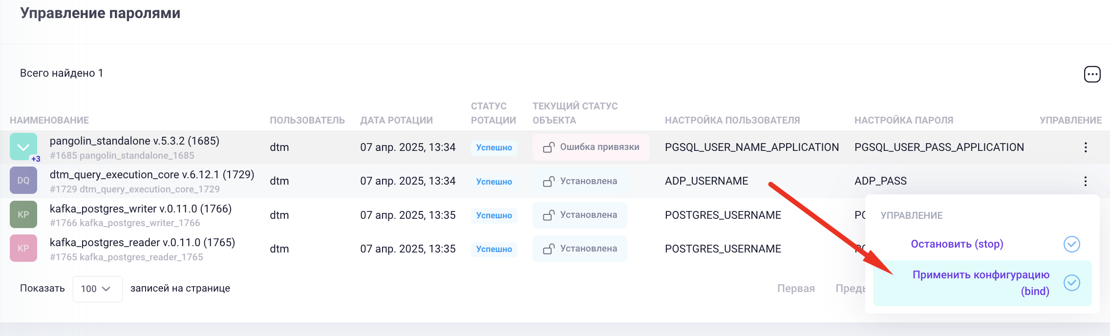
Task: Click the #1765 kafka_postgres_reader_1765 subtitle
Action: point(127,257)
